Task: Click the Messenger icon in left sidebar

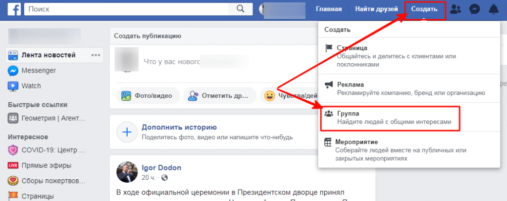Action: [13, 71]
